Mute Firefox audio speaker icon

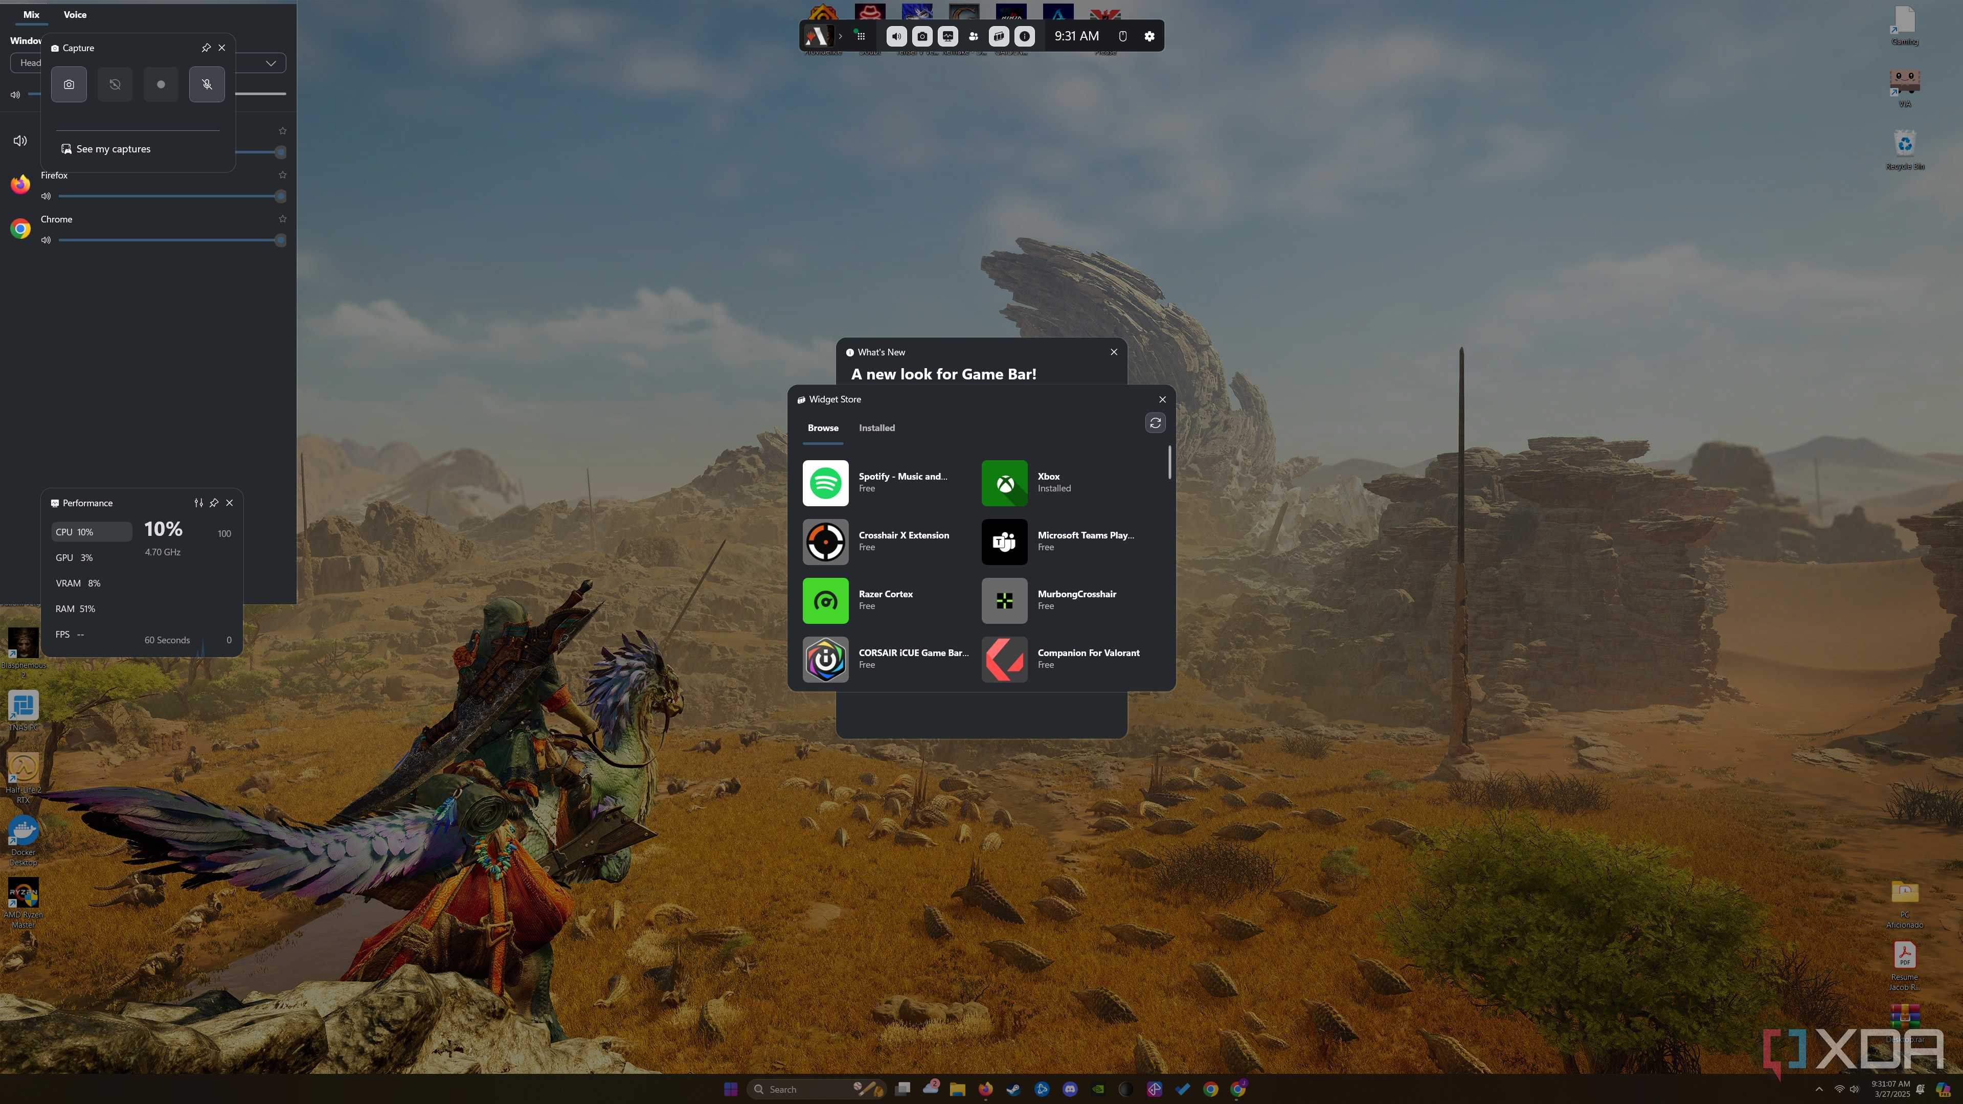(x=46, y=196)
